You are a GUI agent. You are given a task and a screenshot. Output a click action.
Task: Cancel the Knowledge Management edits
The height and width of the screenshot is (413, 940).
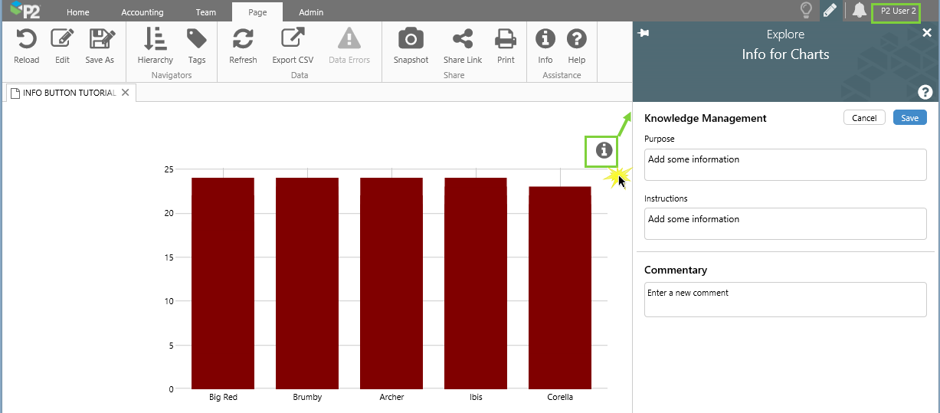pyautogui.click(x=864, y=118)
